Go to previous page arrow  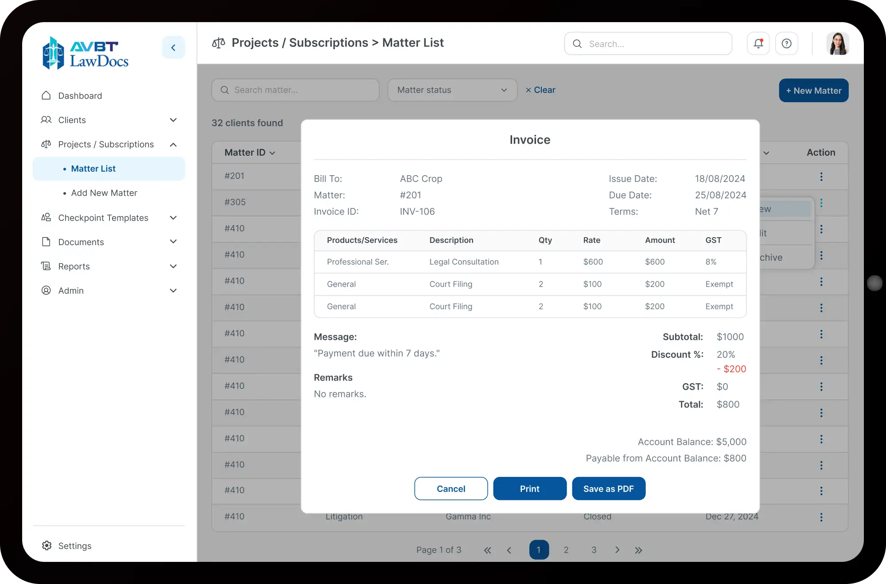tap(509, 550)
